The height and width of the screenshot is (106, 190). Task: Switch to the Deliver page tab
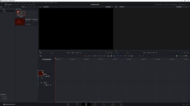pyautogui.click(x=121, y=104)
